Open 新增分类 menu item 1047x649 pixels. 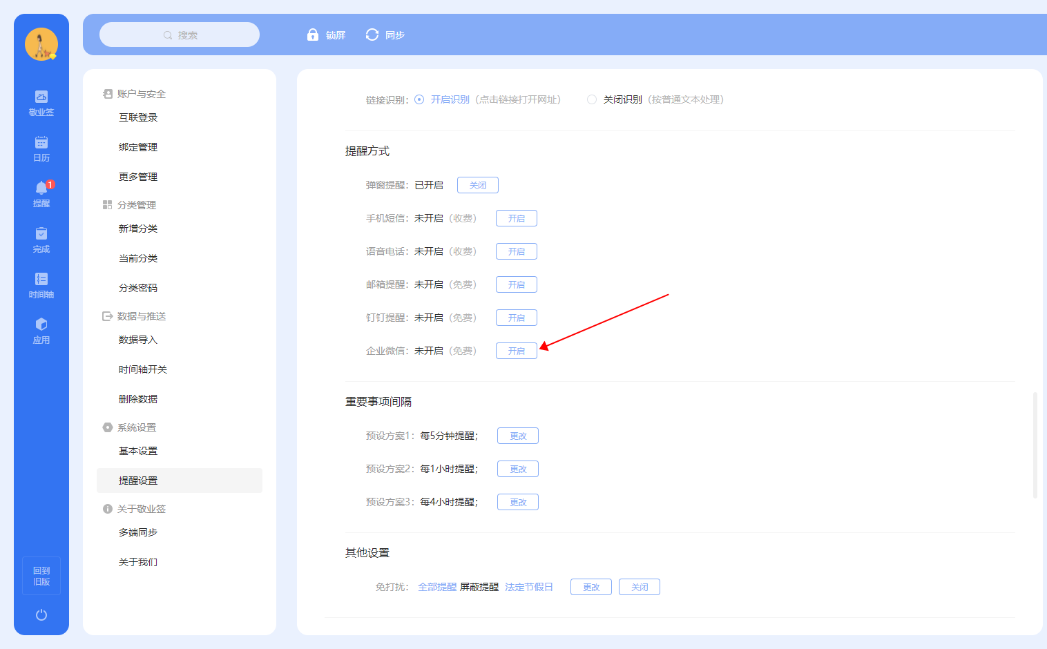[138, 229]
